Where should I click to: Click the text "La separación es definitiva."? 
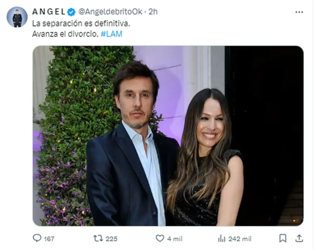81,24
